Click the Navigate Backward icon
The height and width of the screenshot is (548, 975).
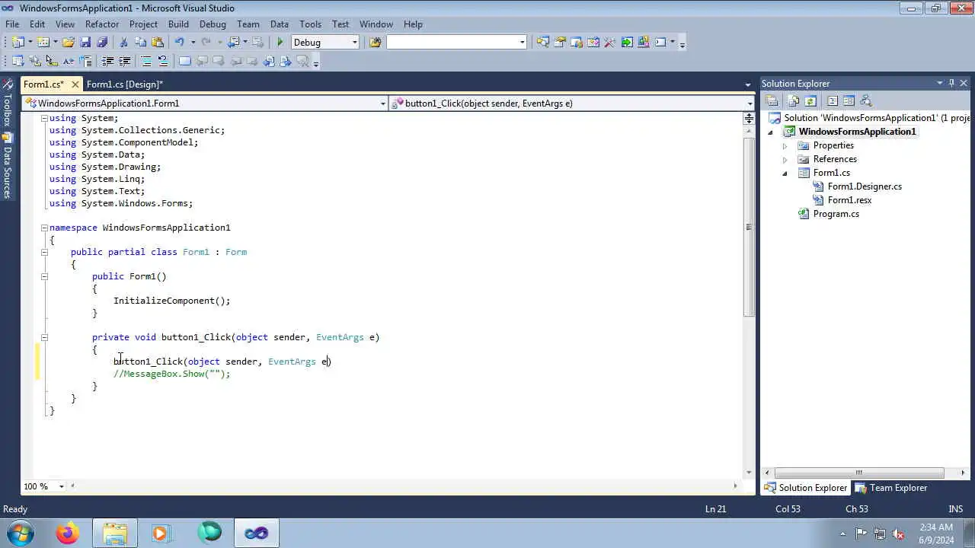[x=234, y=43]
